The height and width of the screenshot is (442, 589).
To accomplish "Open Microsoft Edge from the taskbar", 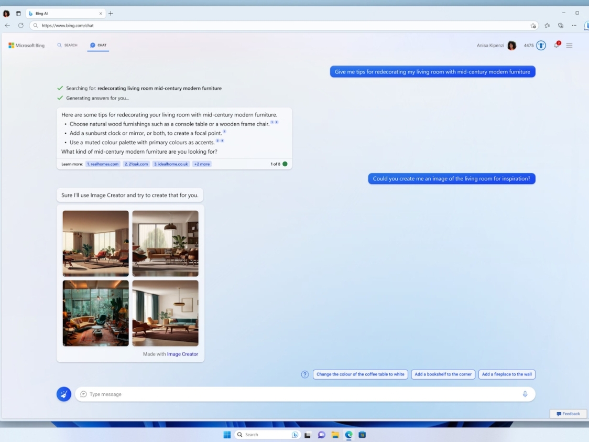I will click(348, 435).
